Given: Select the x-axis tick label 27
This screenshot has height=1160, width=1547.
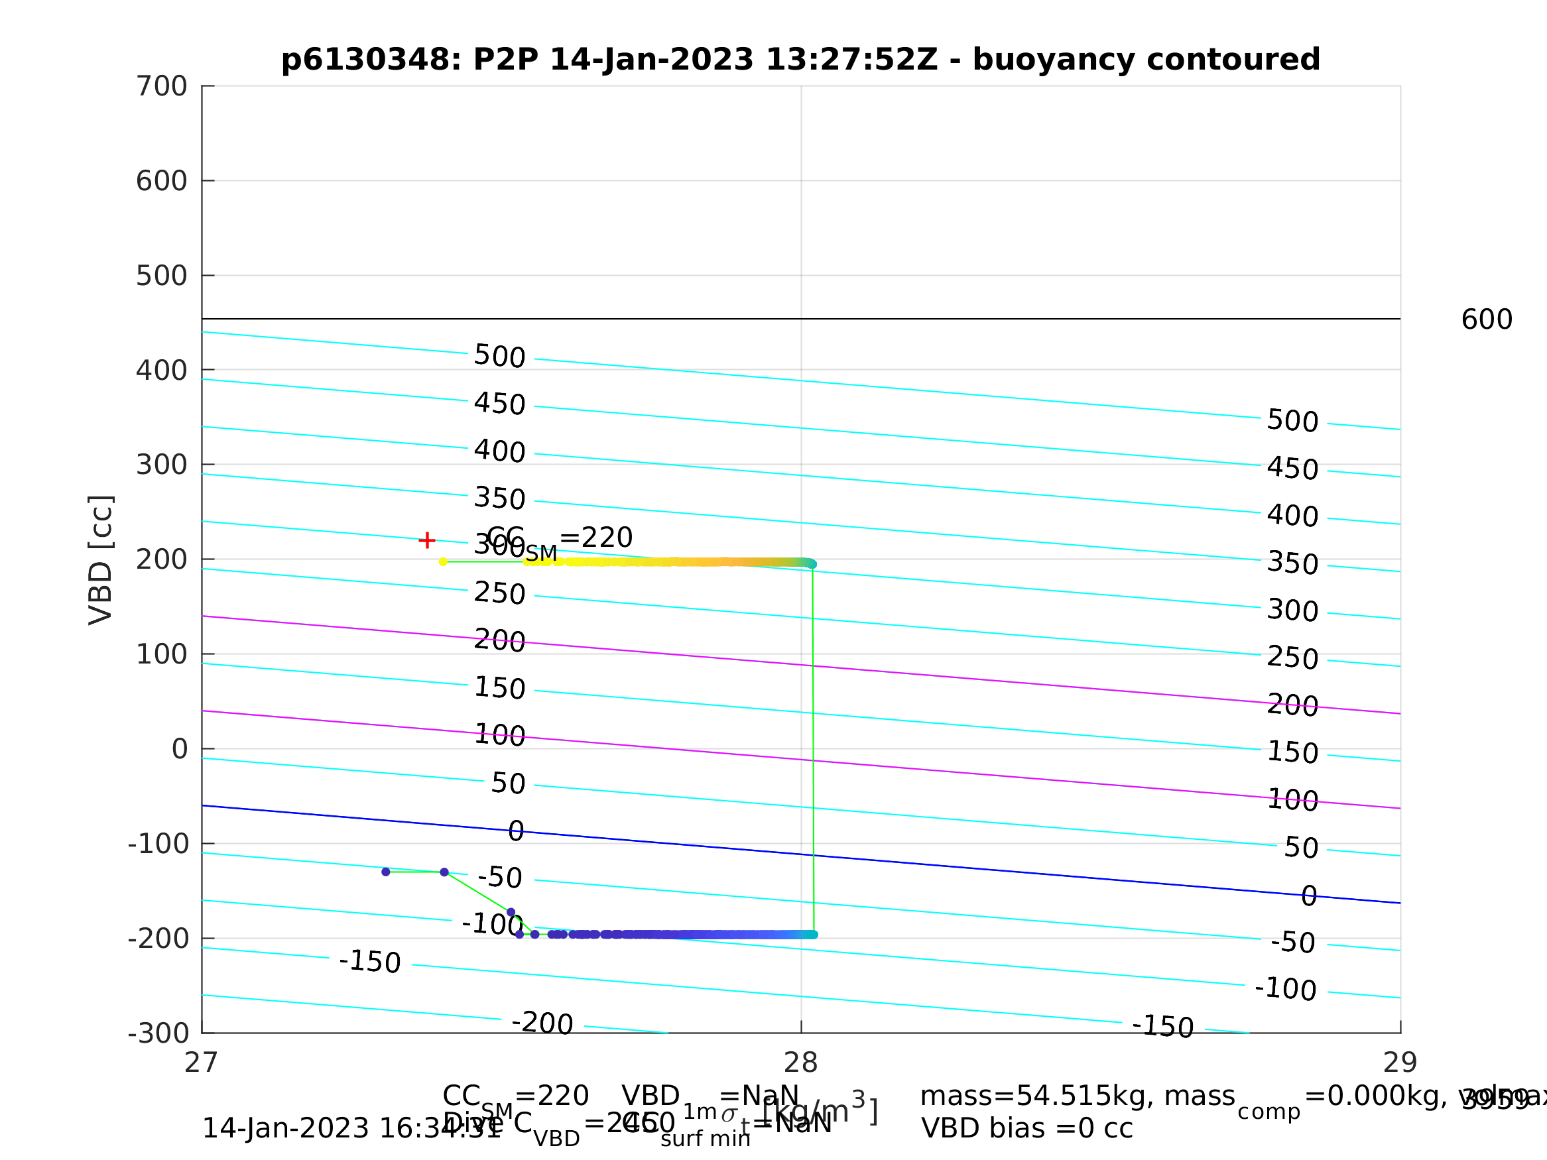Looking at the screenshot, I should [202, 1063].
